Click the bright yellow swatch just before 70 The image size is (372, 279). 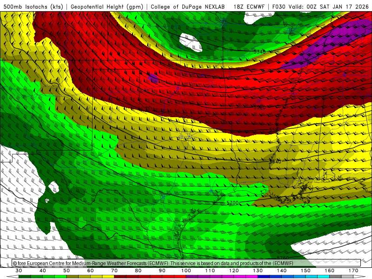coord(108,277)
